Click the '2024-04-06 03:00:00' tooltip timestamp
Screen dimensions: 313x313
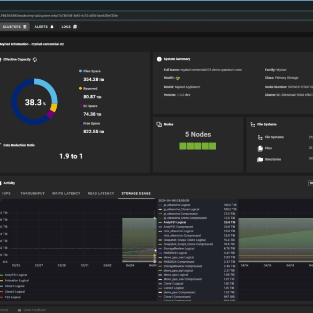coord(174,201)
